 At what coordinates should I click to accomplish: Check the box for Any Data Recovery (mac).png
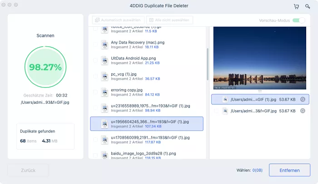tap(95, 44)
